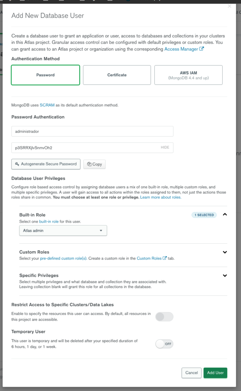241x391 pixels.
Task: Hide the password with HIDE toggle
Action: point(165,147)
